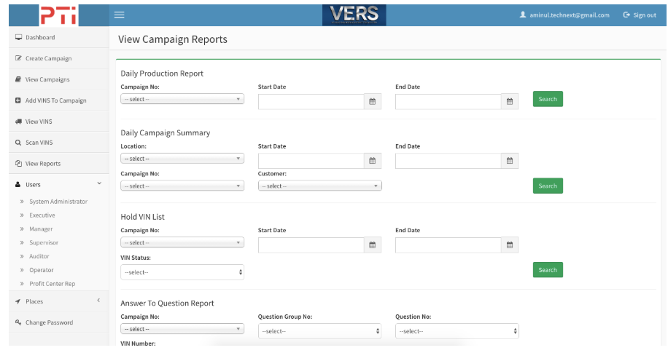Open the Location dropdown
Screen dimensions: 668x361
tap(182, 159)
